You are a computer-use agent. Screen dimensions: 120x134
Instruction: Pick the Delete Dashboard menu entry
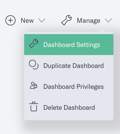coord(69,107)
